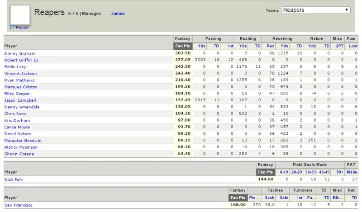
Task: Sort by Misc 2PT column
Action: point(340,46)
